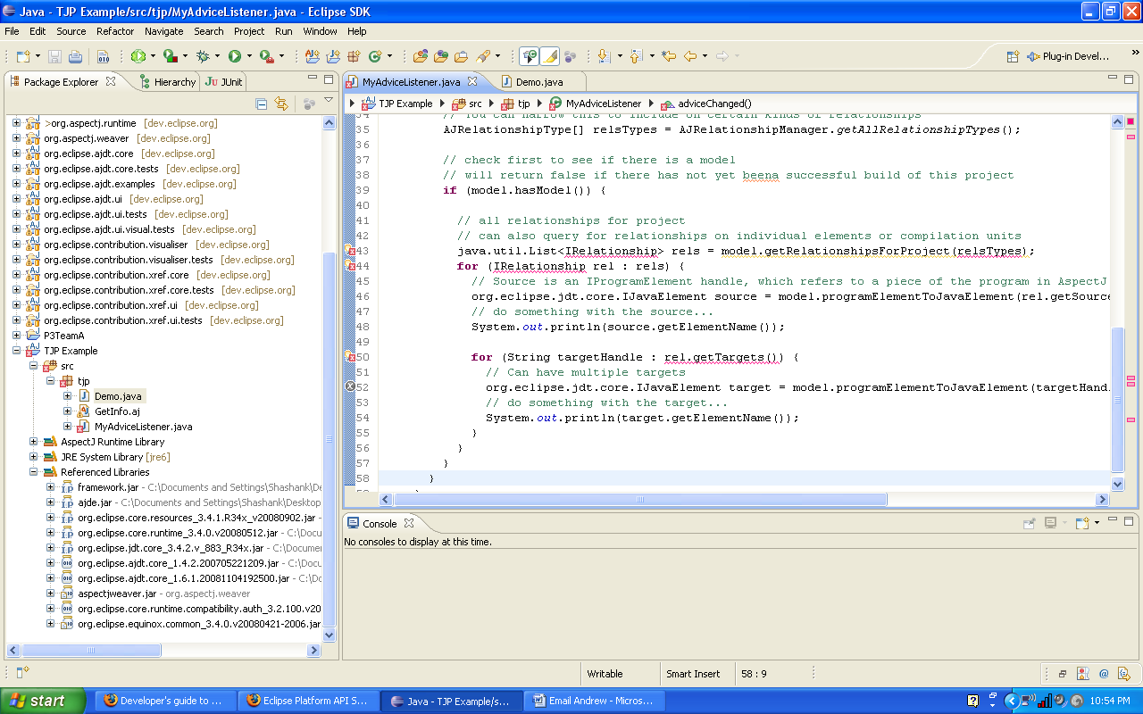
Task: Switch to the Hierarchy tab
Action: 167,81
